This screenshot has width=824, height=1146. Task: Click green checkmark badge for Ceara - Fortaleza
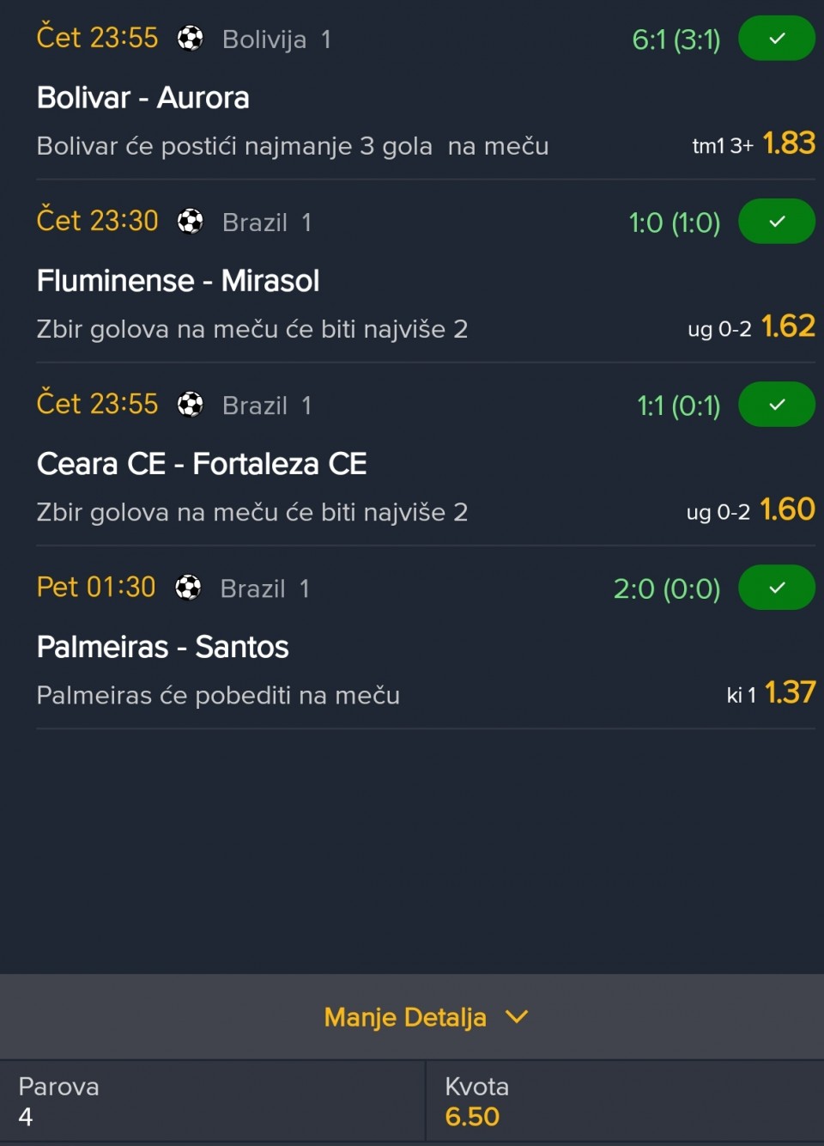click(776, 405)
